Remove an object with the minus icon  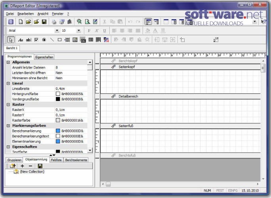(x=31, y=166)
